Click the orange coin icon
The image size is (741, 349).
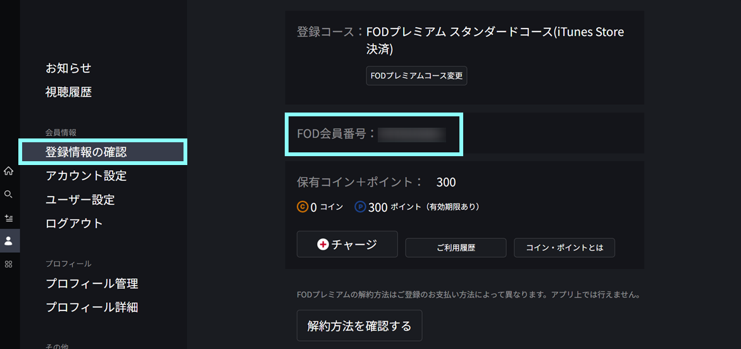click(302, 207)
